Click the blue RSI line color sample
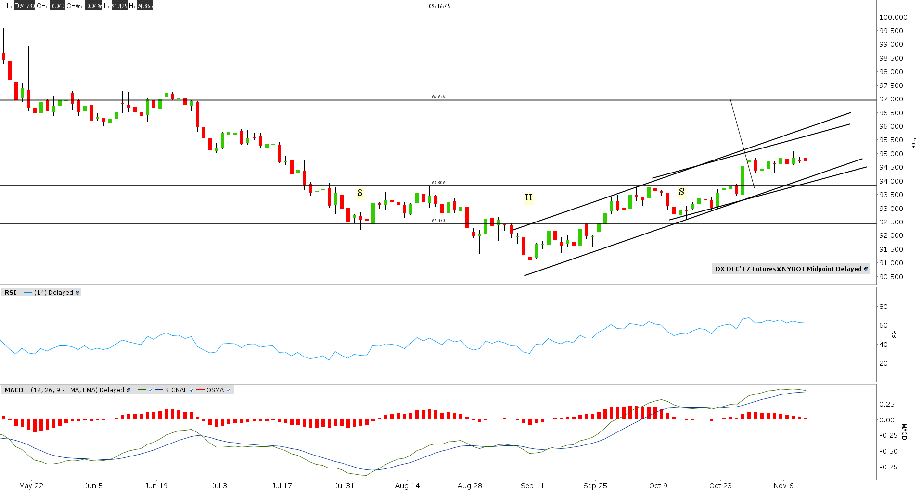Screen dimensions: 922x493 (28, 293)
